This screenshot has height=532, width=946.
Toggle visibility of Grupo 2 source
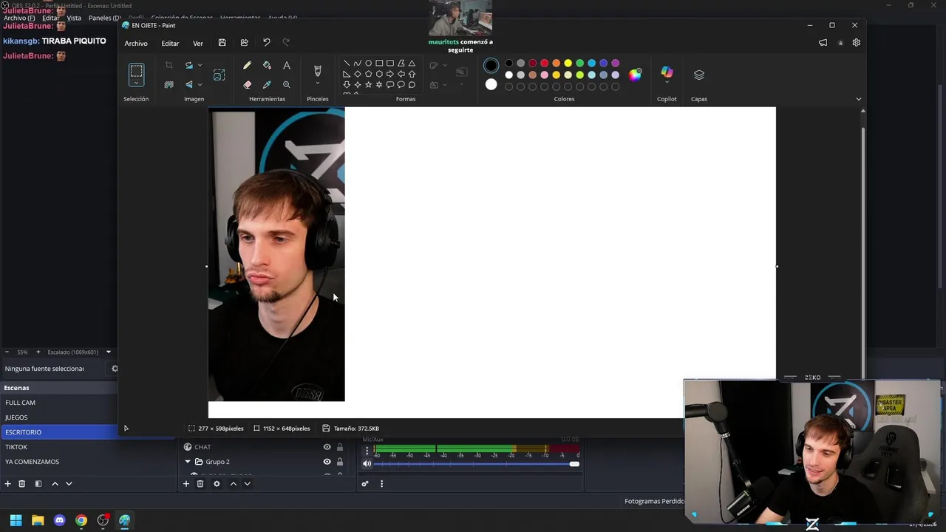(327, 462)
